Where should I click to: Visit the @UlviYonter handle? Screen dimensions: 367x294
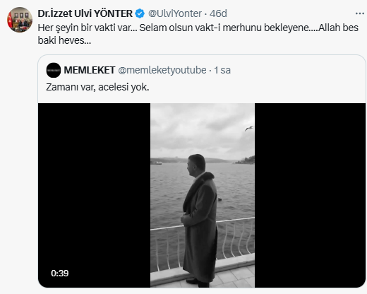click(175, 13)
